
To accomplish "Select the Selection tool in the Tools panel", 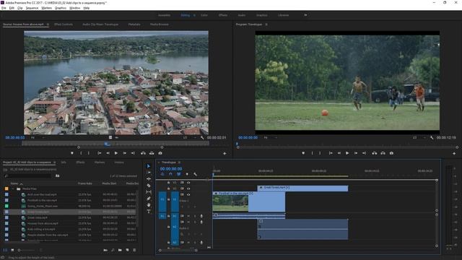I will [x=149, y=166].
